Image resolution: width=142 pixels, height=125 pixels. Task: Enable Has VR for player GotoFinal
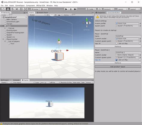point(117,43)
